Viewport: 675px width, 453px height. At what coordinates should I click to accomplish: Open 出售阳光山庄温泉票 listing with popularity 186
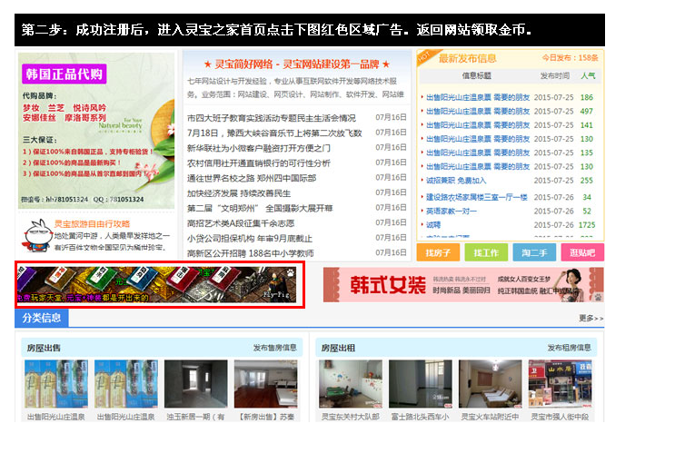point(478,98)
